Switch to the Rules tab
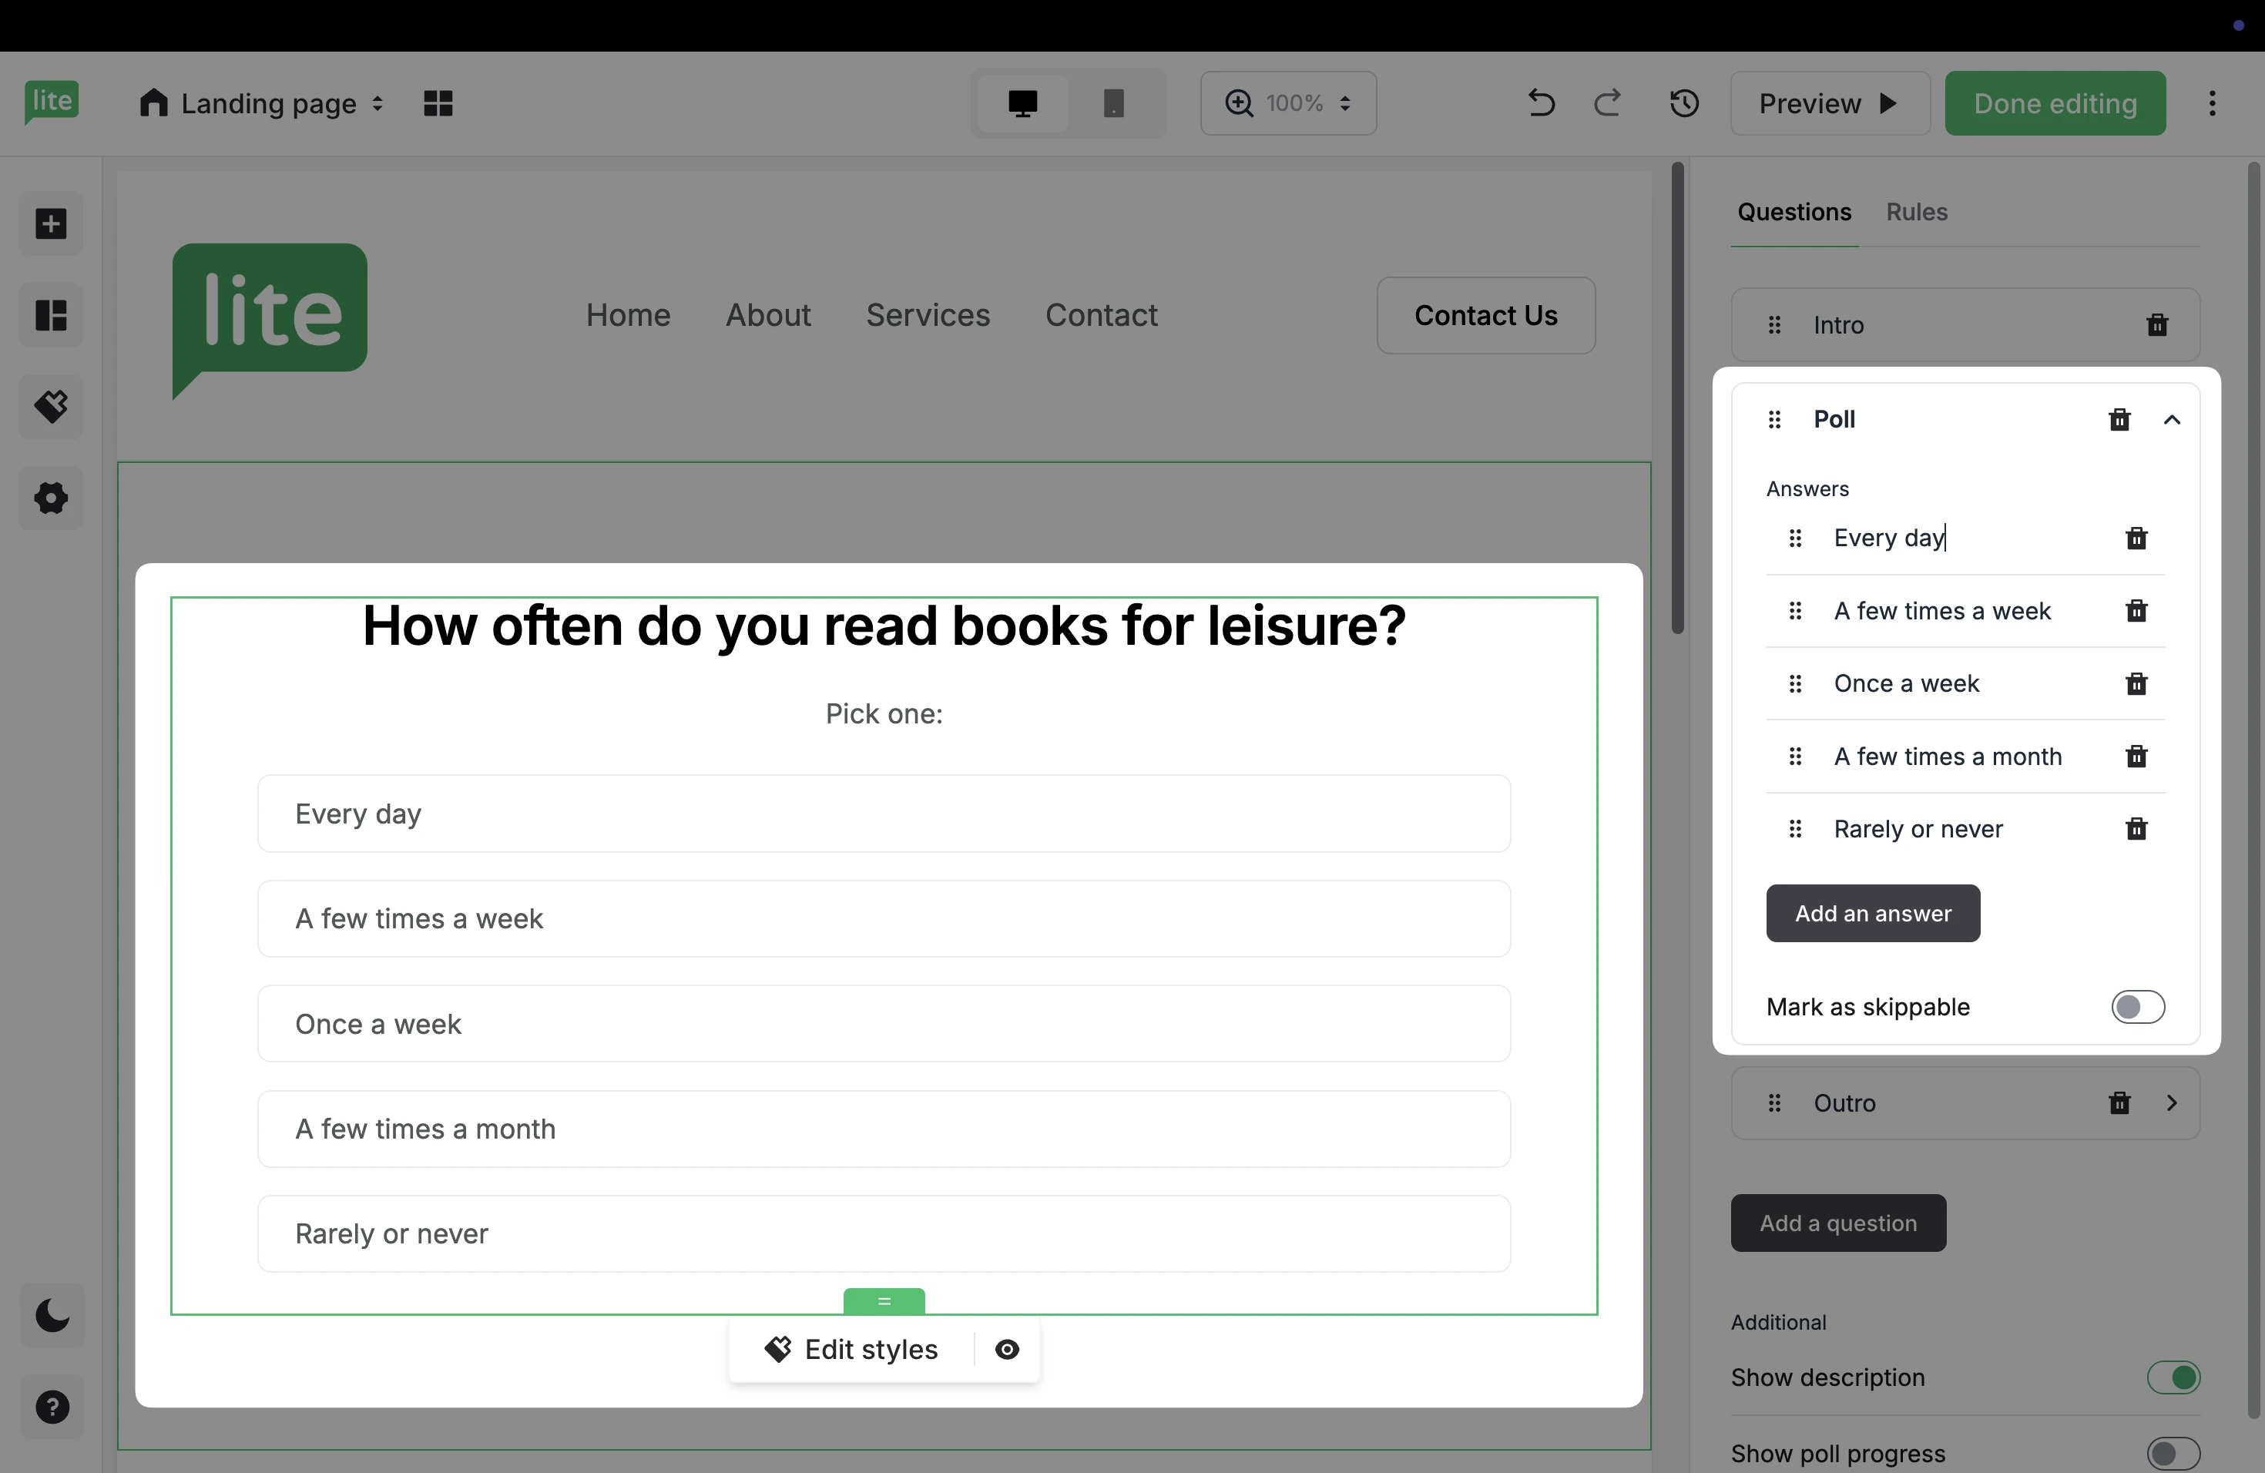This screenshot has height=1473, width=2265. point(1916,212)
